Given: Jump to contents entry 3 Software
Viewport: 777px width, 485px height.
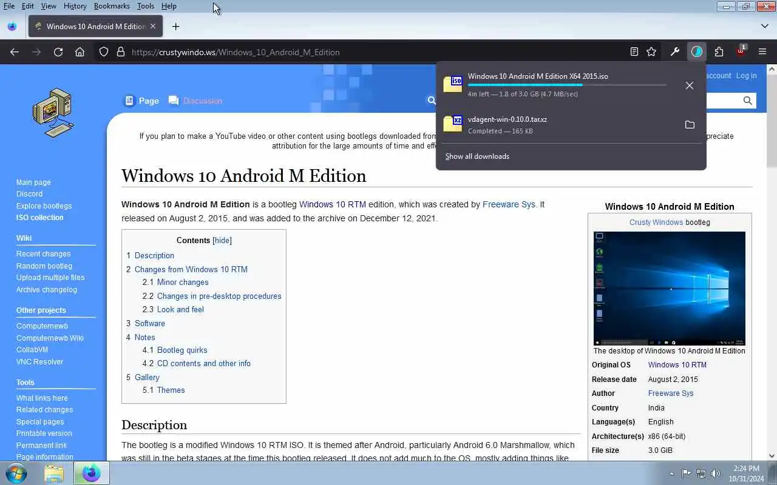Looking at the screenshot, I should tap(146, 323).
